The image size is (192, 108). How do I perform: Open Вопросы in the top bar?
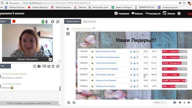(x=137, y=13)
